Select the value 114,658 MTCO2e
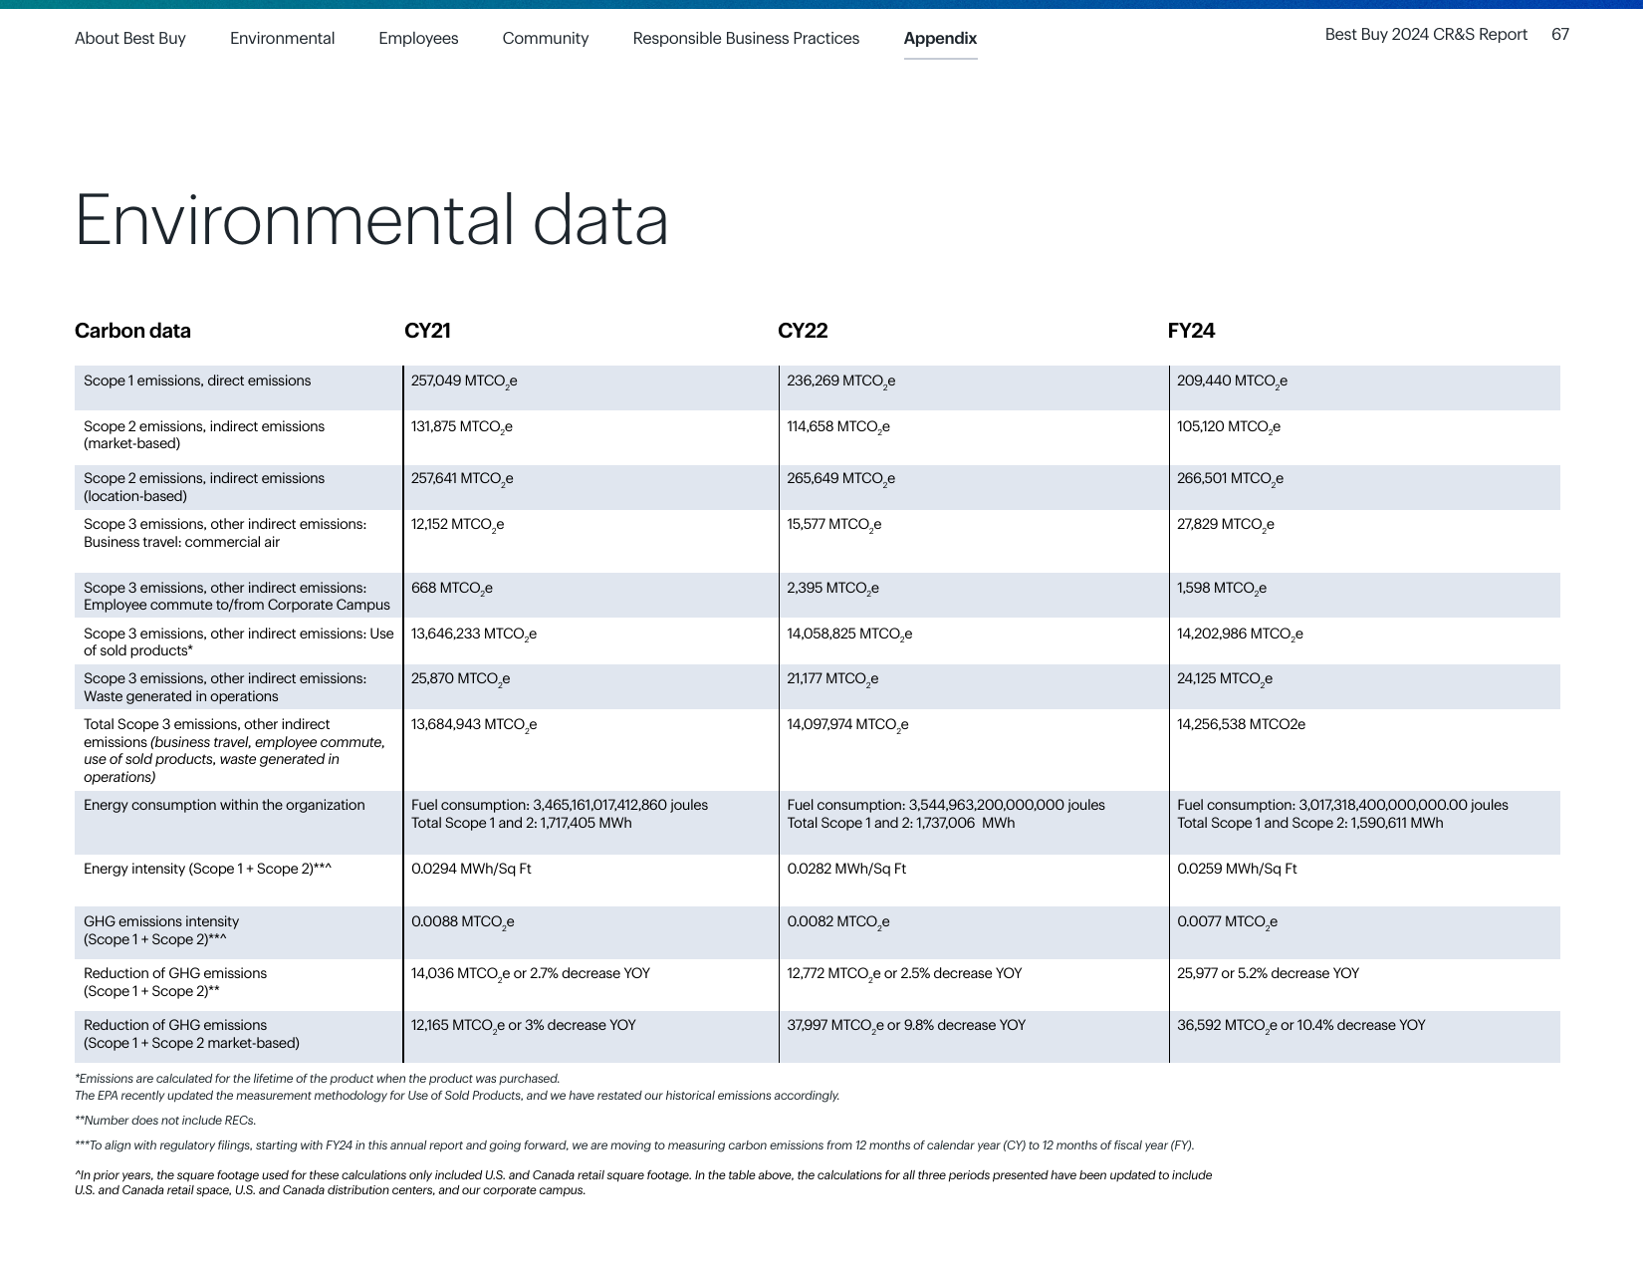 click(838, 427)
